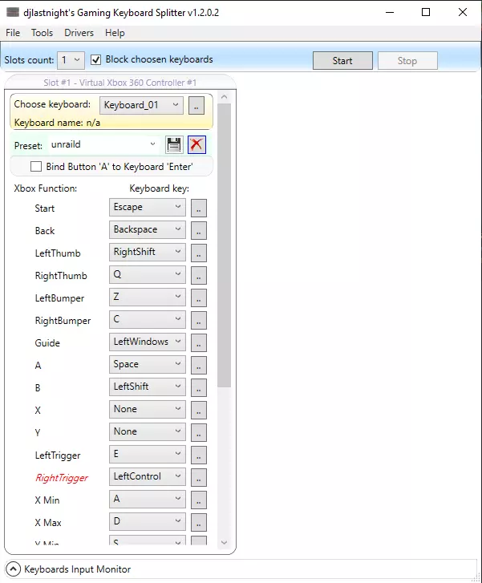Open the Drivers menu
This screenshot has height=583, width=482.
click(79, 33)
